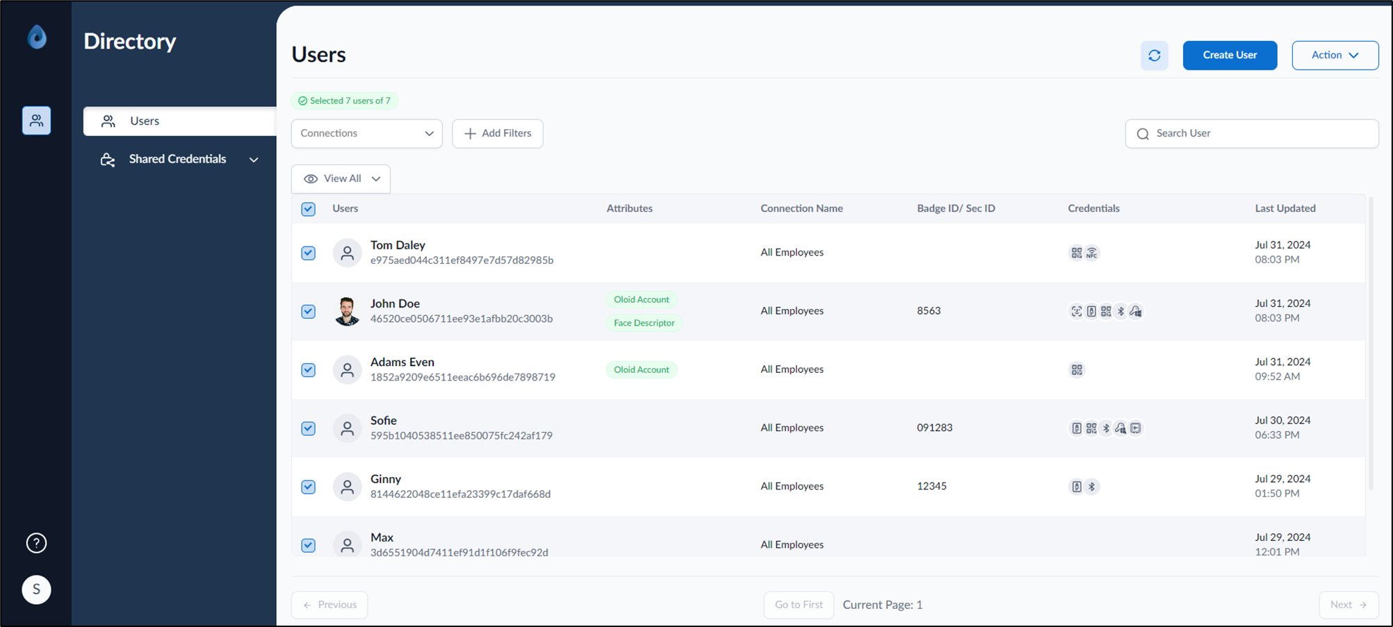
Task: Click the Create User button
Action: pos(1230,56)
